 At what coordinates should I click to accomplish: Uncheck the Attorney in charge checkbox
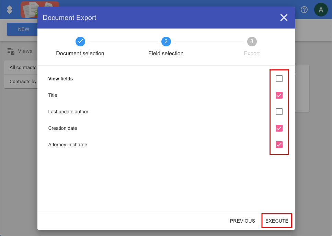279,145
